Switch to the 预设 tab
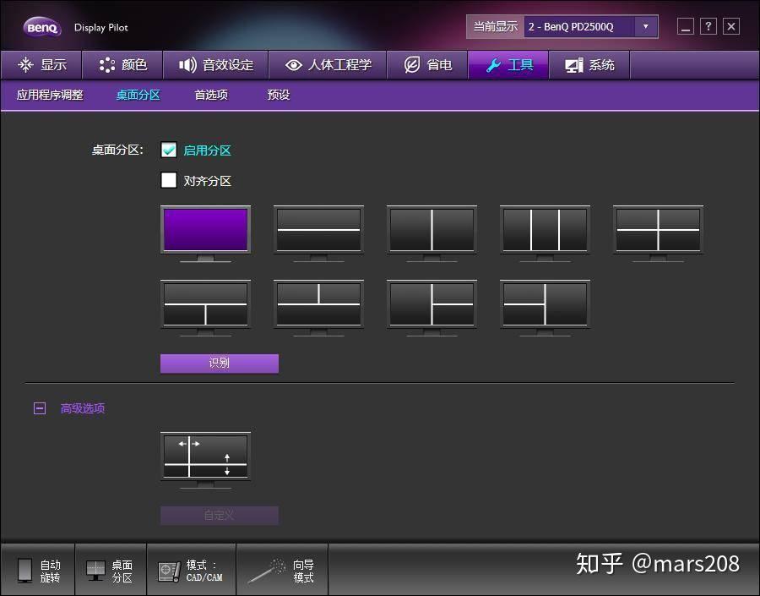The width and height of the screenshot is (760, 596). (278, 96)
